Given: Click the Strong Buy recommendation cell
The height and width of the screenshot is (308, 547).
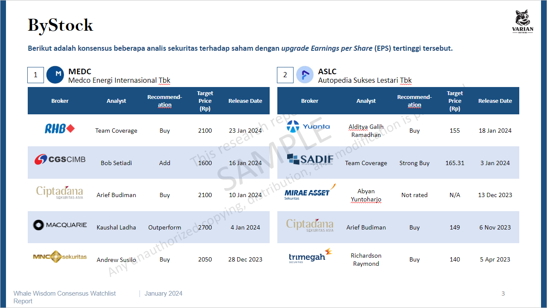Looking at the screenshot, I should (x=414, y=163).
